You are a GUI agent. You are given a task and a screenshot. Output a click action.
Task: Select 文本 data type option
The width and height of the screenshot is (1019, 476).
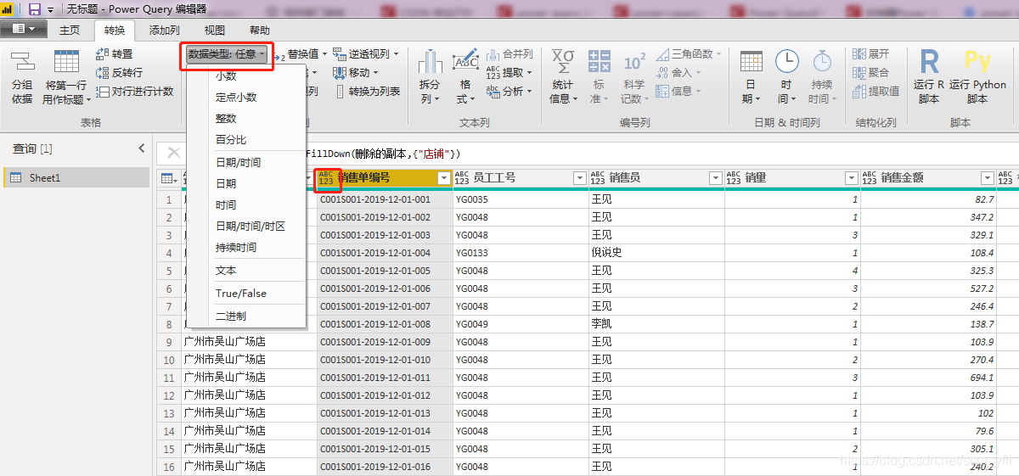pyautogui.click(x=246, y=271)
